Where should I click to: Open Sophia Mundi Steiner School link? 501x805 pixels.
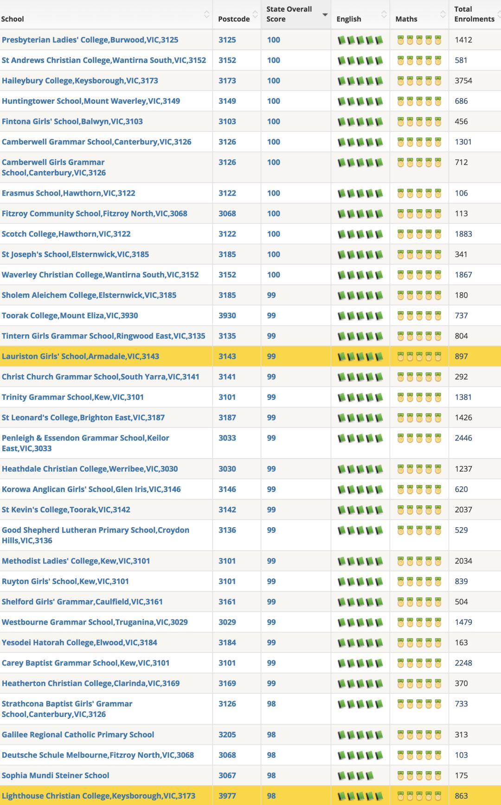point(56,775)
